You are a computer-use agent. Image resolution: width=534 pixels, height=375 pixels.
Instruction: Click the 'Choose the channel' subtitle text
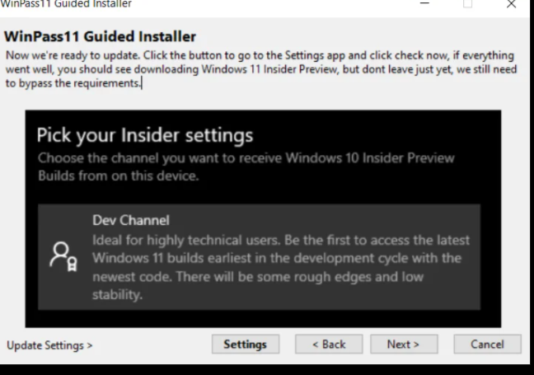[x=246, y=166]
